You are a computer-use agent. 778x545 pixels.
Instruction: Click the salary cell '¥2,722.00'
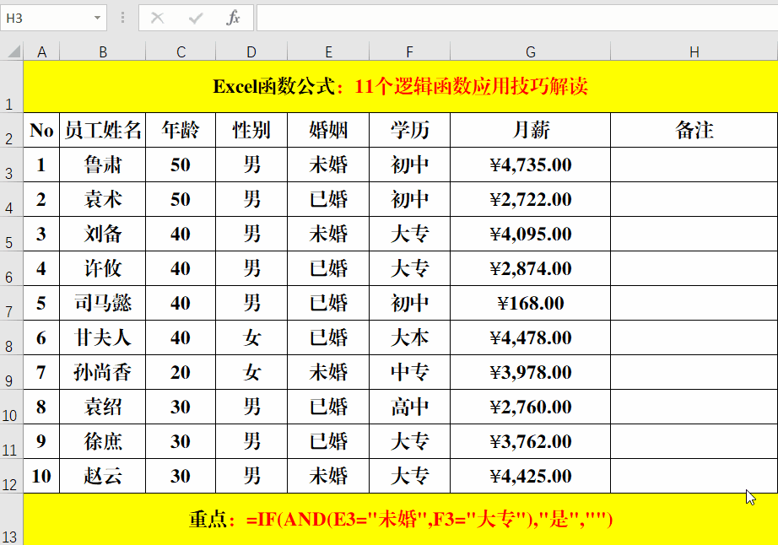[x=531, y=199]
